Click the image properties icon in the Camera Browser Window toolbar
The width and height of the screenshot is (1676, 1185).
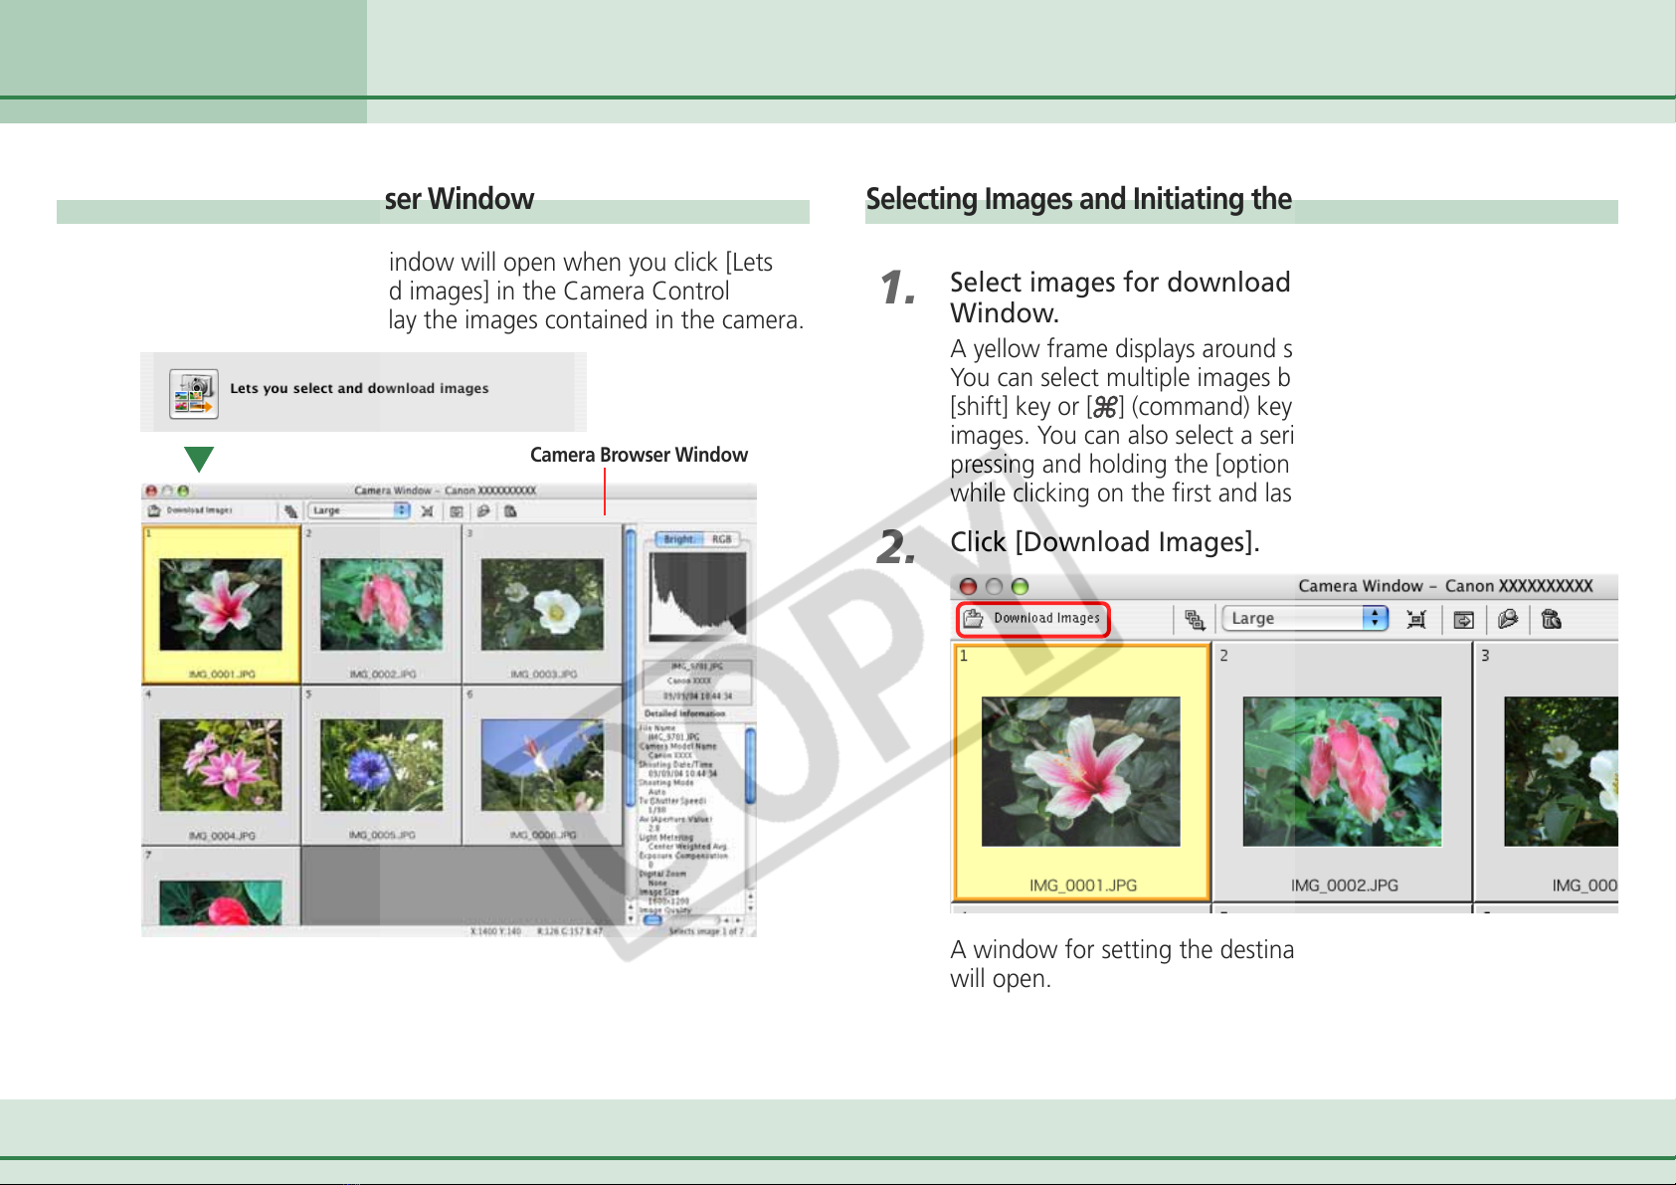(483, 511)
